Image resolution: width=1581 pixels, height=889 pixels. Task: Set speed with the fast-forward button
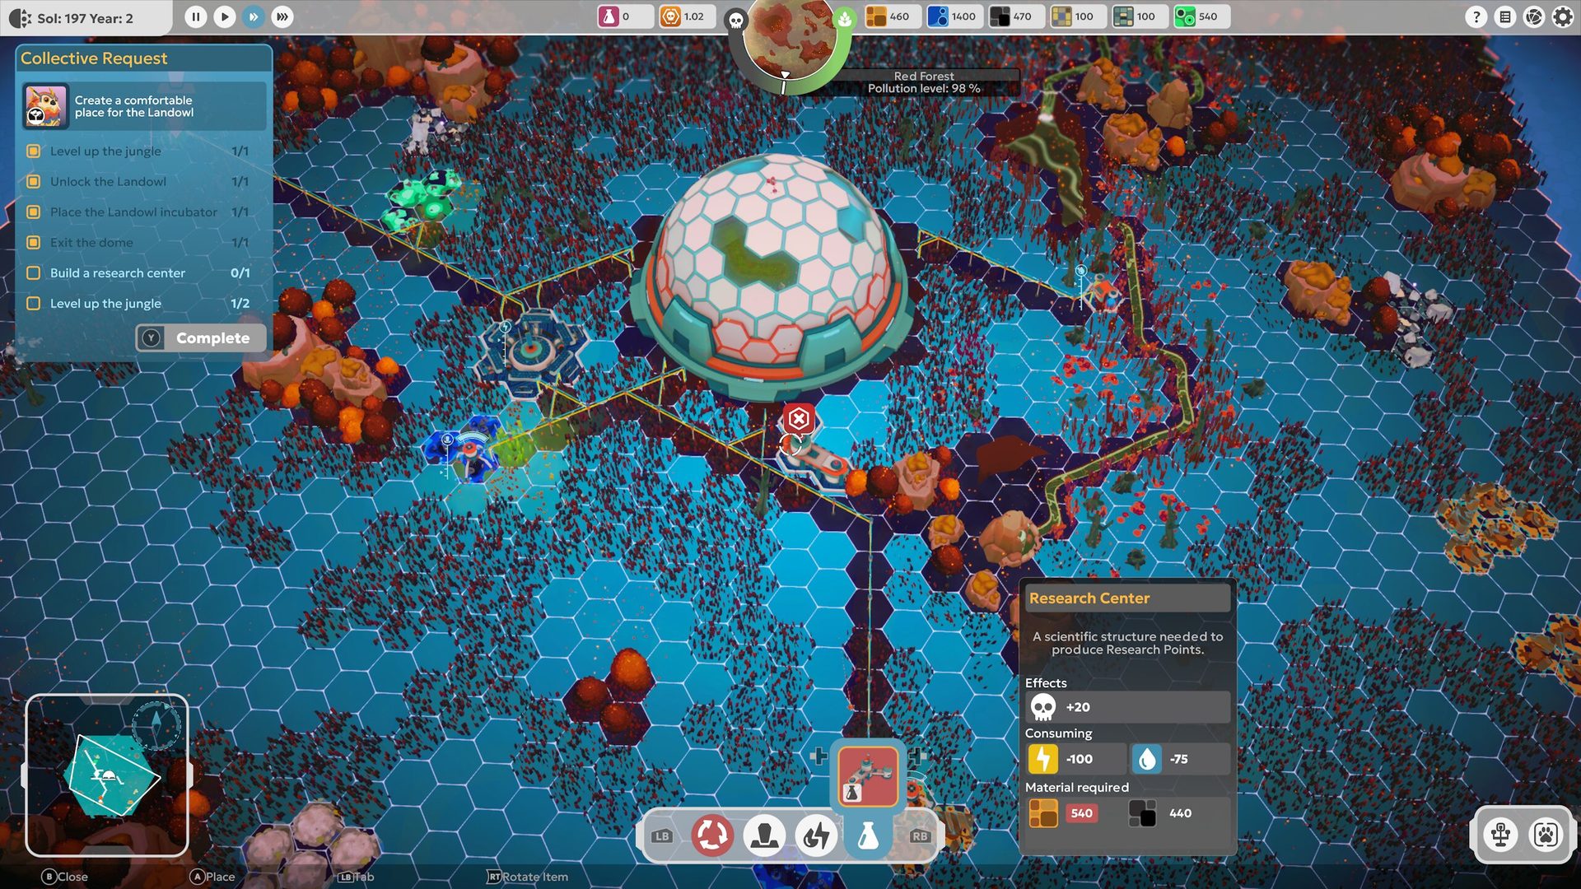[x=254, y=16]
